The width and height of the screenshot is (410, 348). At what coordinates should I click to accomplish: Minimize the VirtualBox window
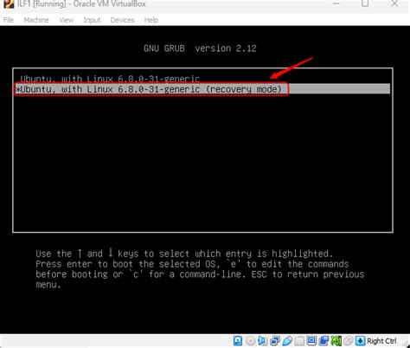[x=336, y=3]
